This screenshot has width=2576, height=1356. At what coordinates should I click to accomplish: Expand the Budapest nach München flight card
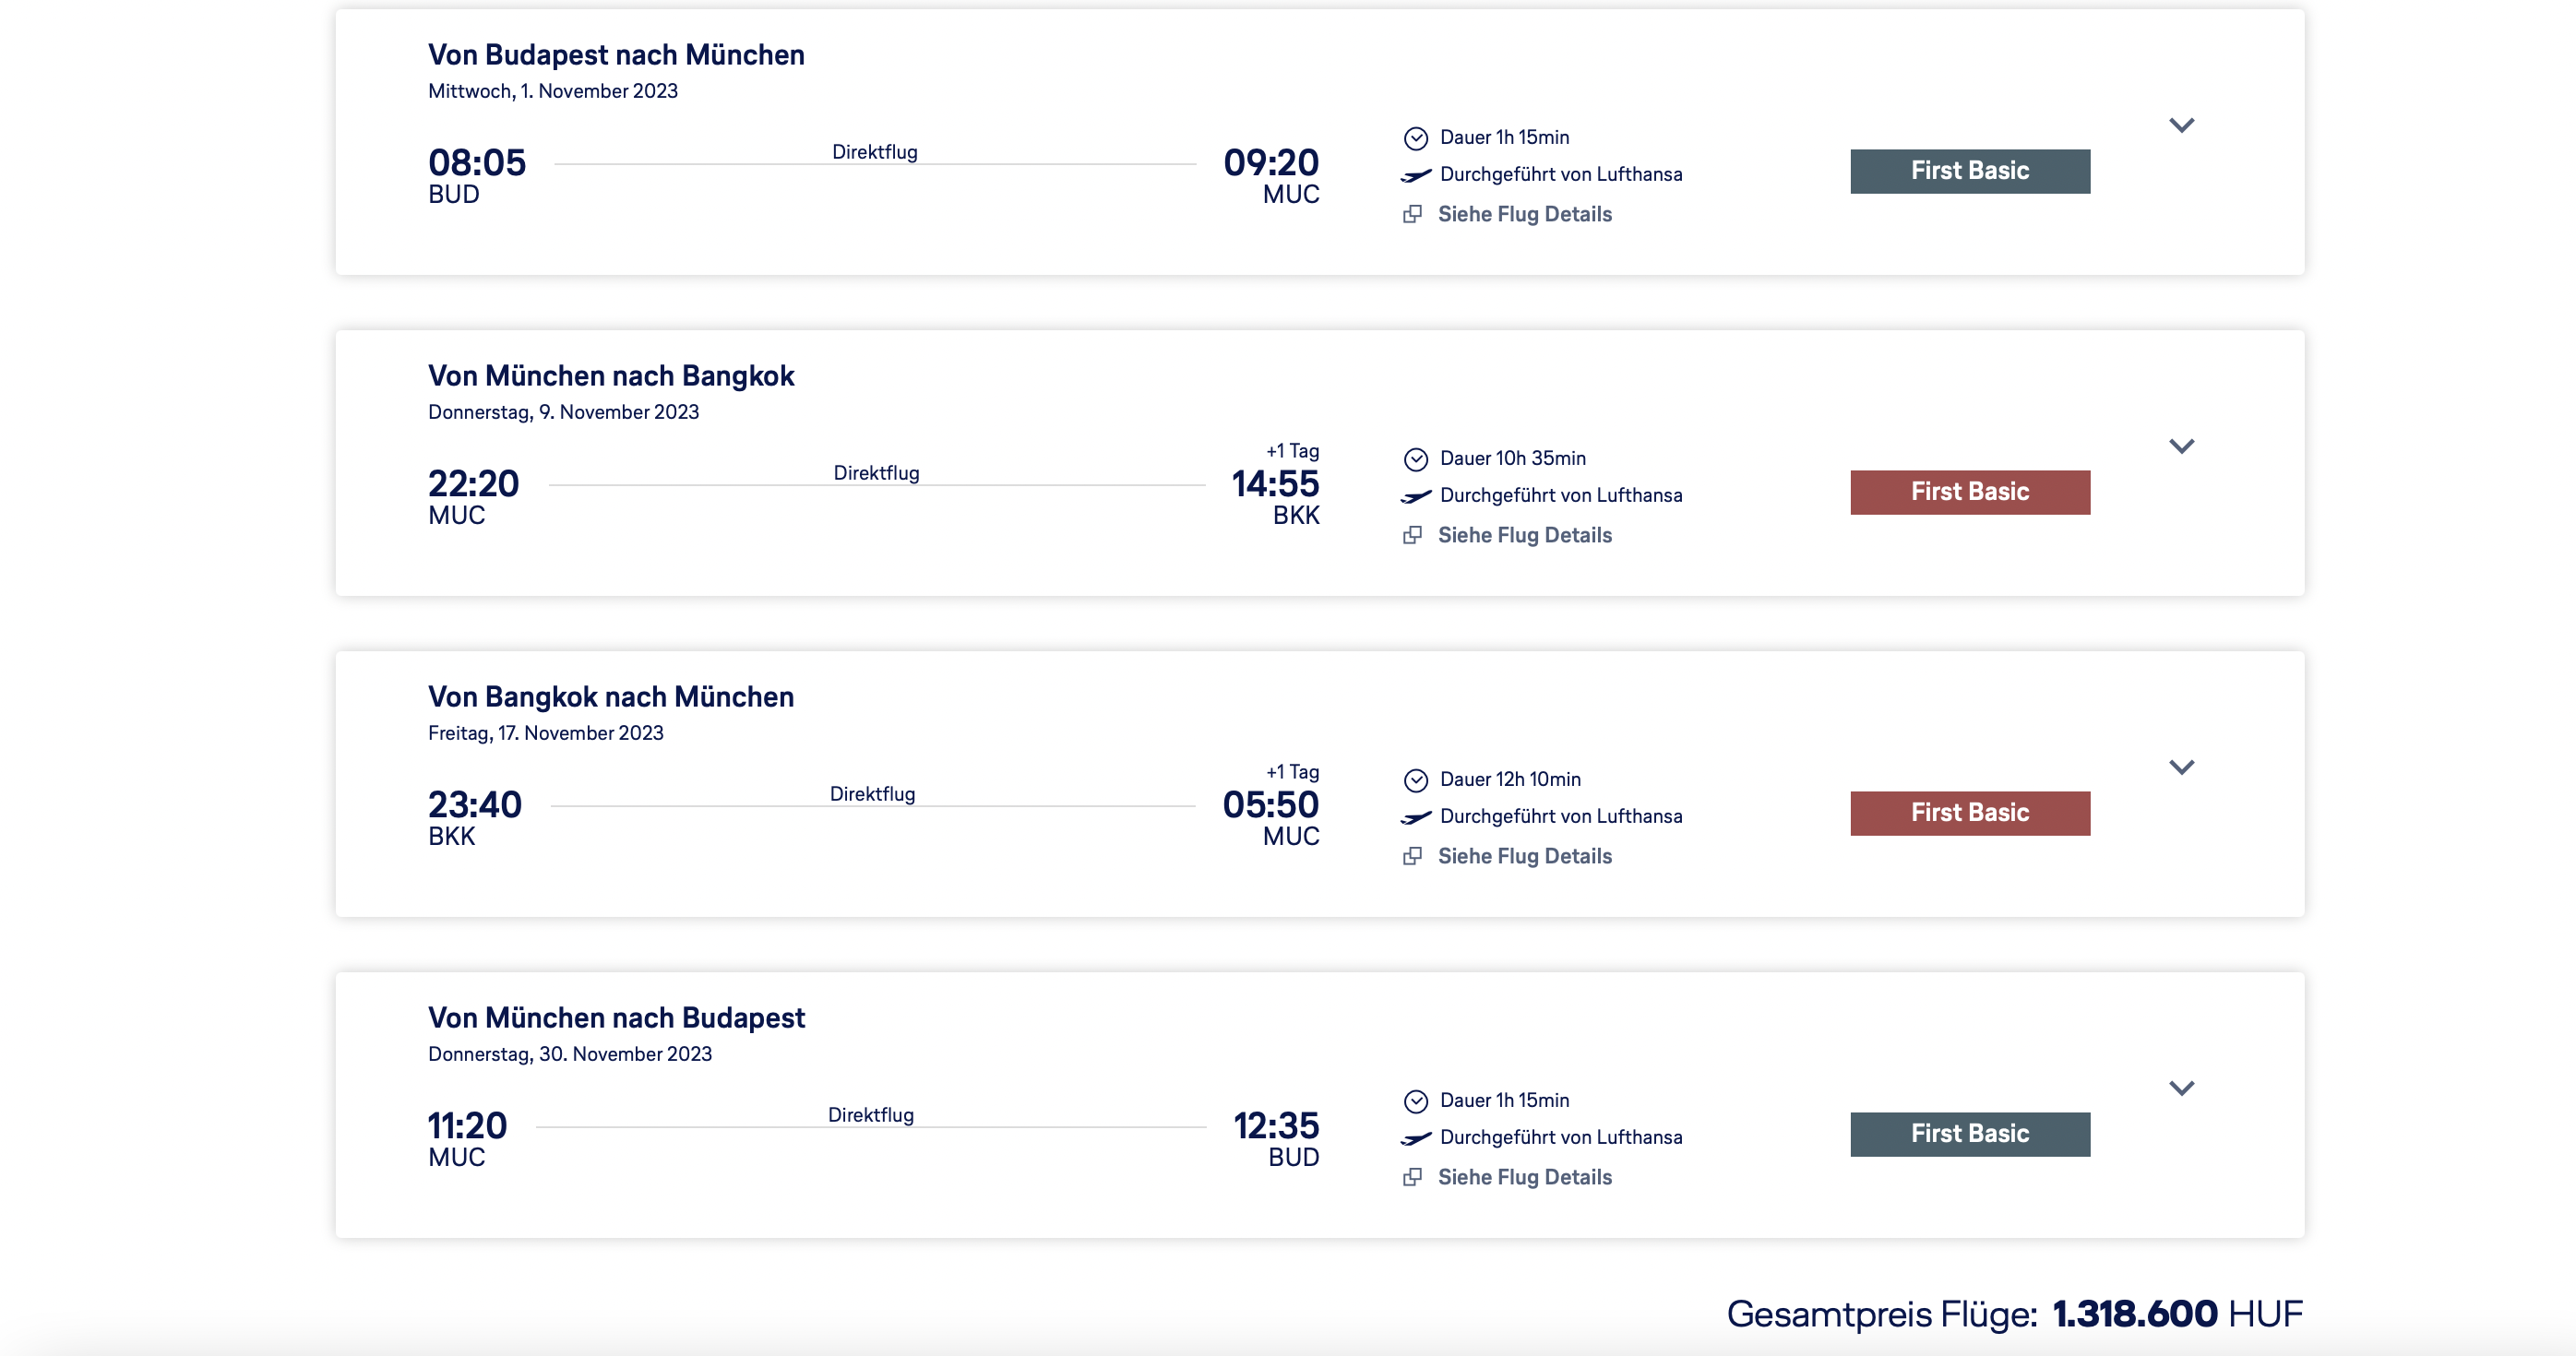2181,125
